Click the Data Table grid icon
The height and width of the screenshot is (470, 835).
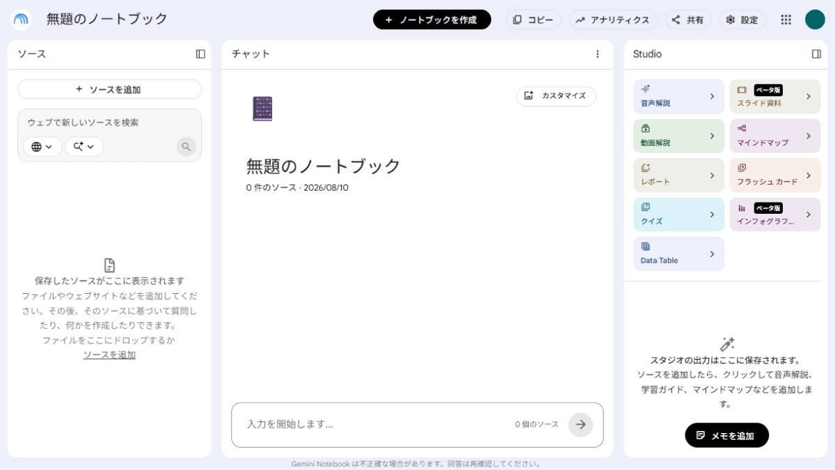(645, 246)
